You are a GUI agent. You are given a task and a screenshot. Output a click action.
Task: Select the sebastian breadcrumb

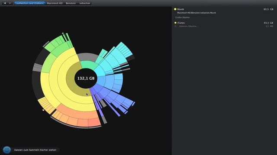[x=85, y=3]
